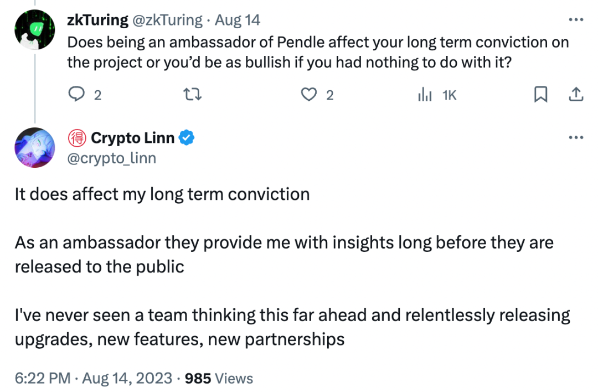
Task: Click the 1K view count number
Action: 449,95
